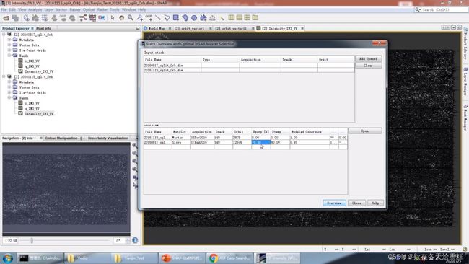Choose the draw ellipse geometry tool

[194, 18]
